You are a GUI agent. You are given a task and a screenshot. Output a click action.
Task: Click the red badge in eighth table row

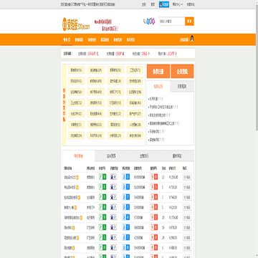[154, 247]
